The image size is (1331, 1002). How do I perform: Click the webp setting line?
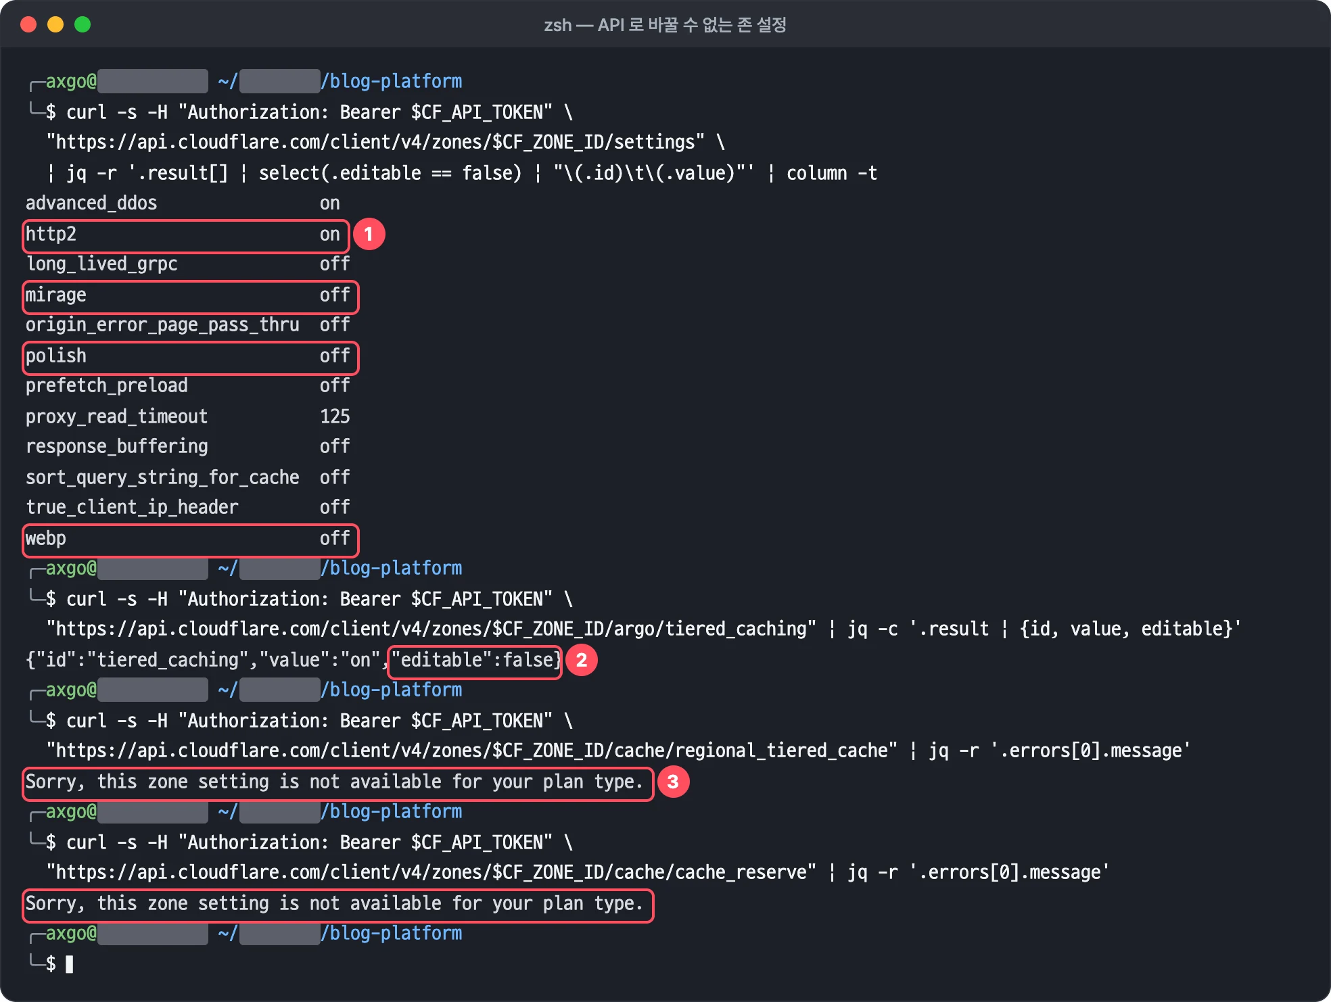coord(191,540)
